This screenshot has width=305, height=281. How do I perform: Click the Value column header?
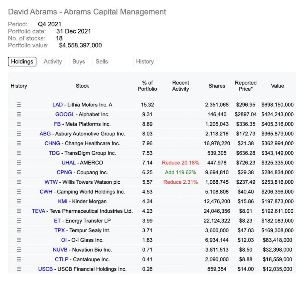pyautogui.click(x=277, y=86)
